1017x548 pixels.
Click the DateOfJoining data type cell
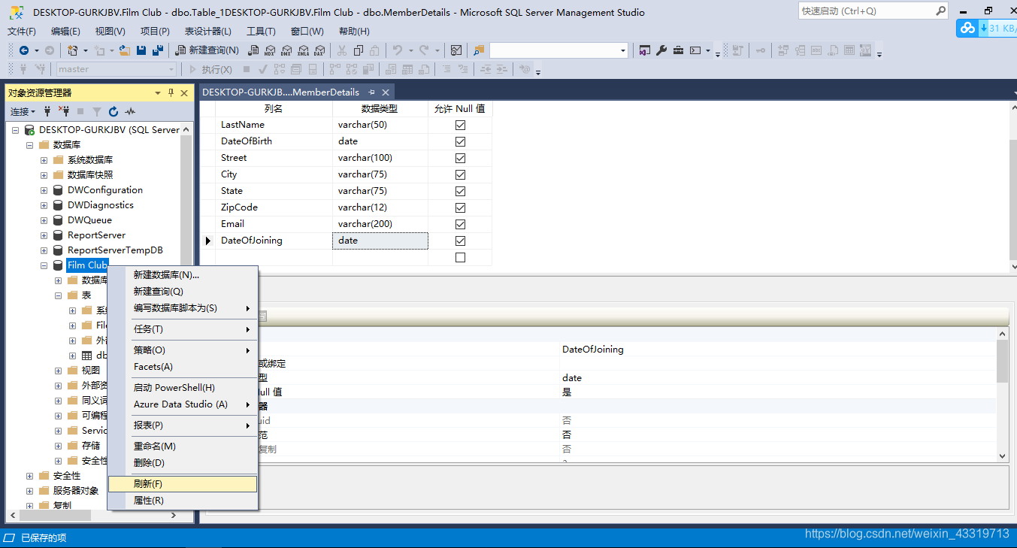point(380,241)
